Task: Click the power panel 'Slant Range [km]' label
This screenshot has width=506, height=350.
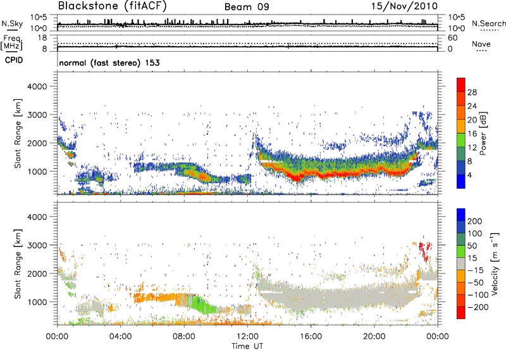Action: pos(18,133)
